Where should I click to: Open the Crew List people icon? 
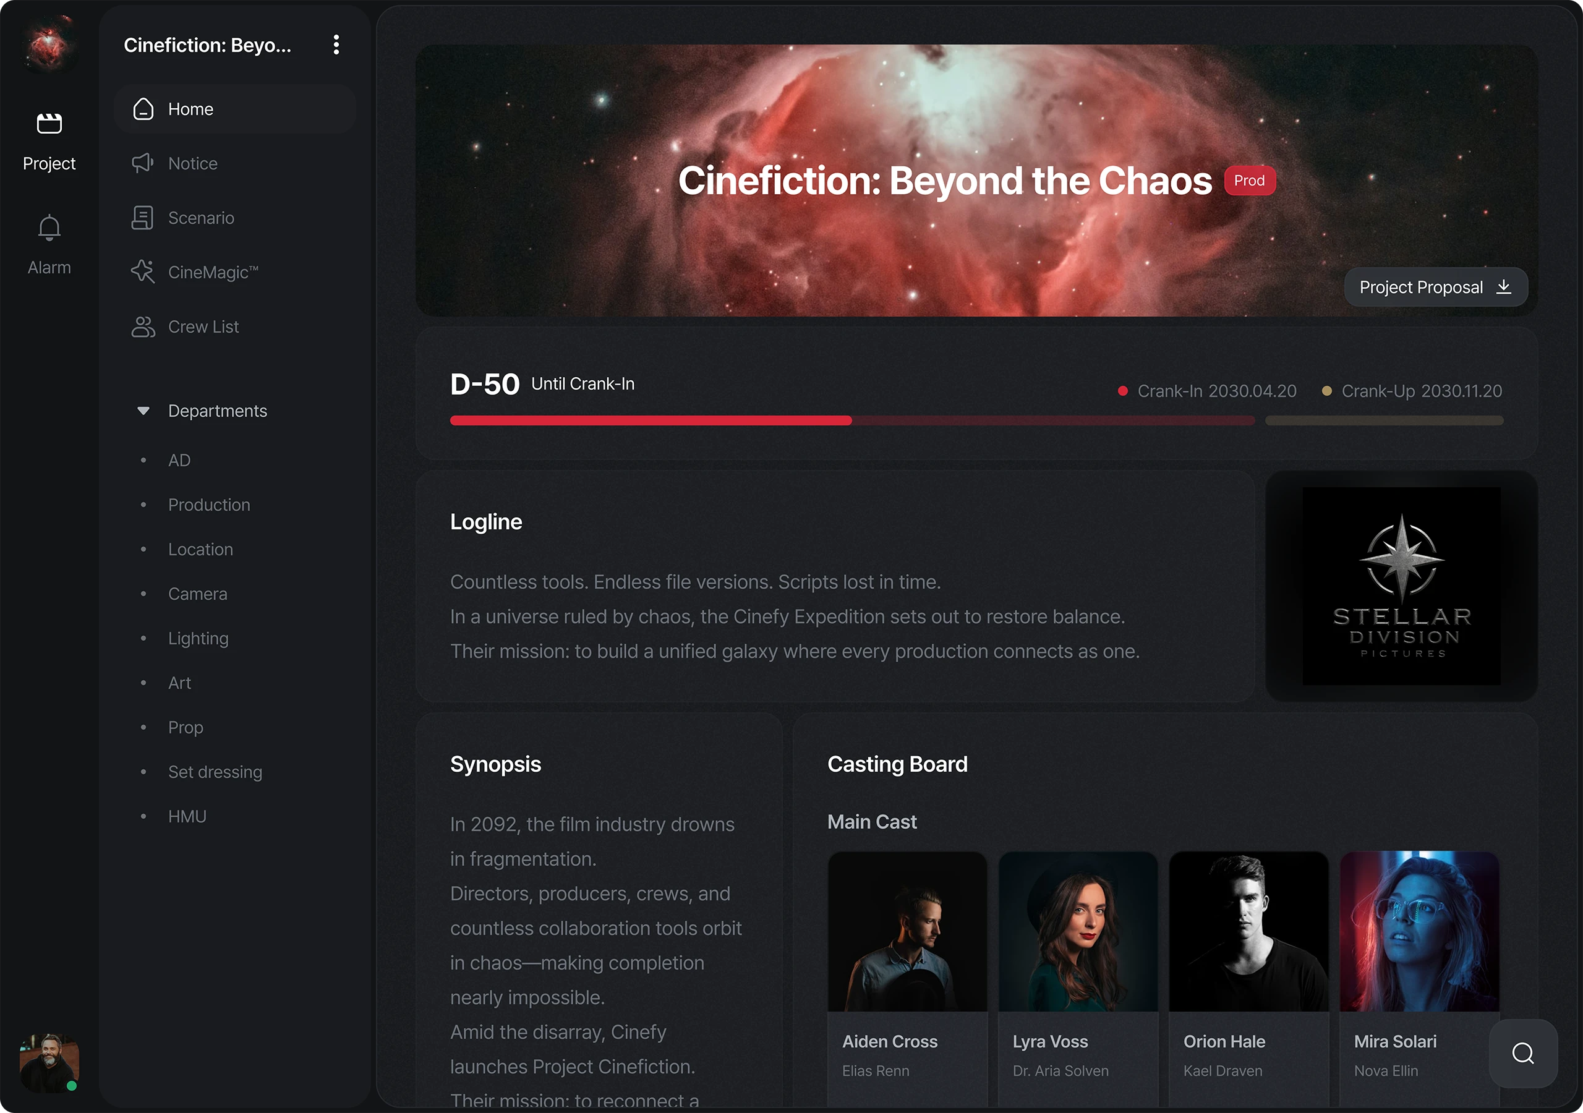pyautogui.click(x=143, y=327)
